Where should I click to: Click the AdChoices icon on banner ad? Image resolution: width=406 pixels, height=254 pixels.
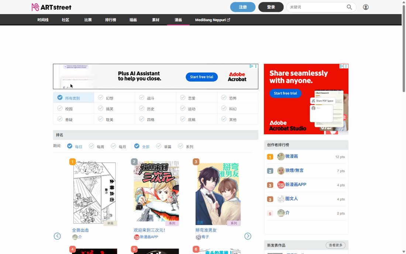click(251, 66)
